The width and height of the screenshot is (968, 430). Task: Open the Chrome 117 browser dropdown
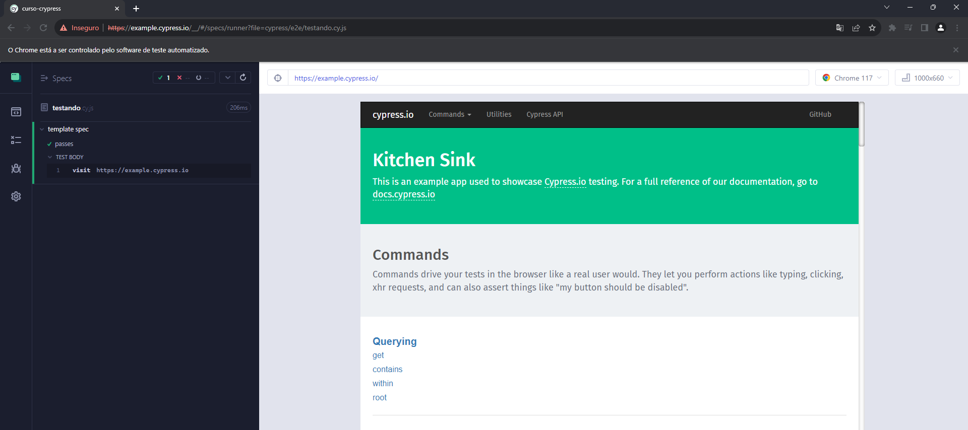click(852, 78)
